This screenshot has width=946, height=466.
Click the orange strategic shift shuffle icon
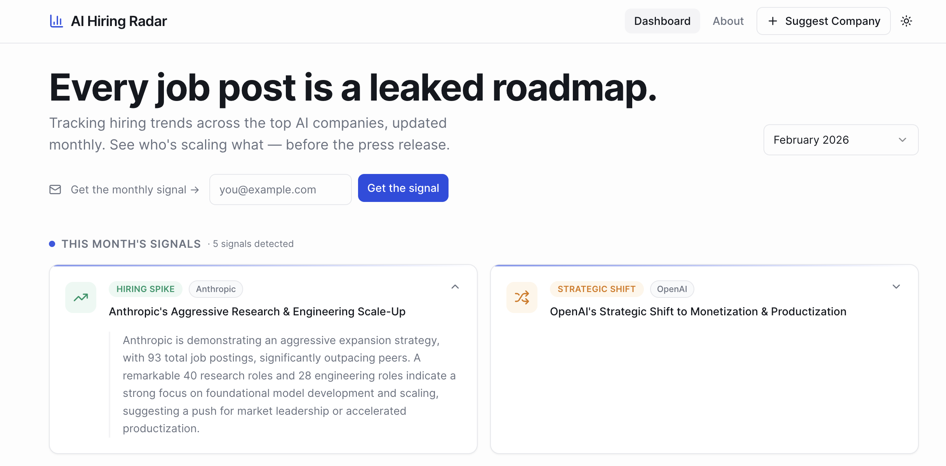click(x=522, y=297)
